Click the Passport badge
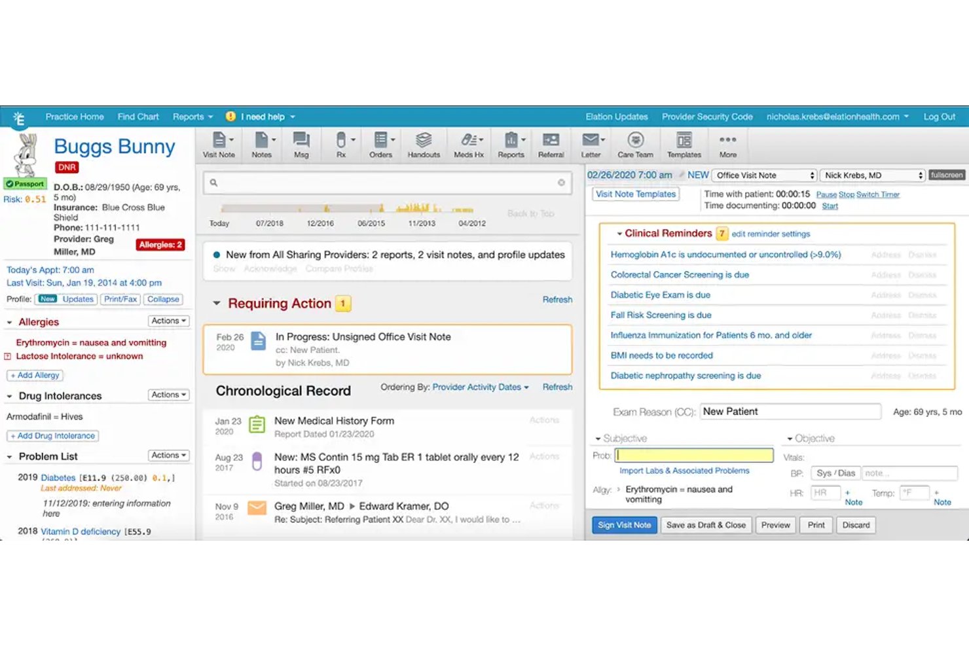This screenshot has height=646, width=969. [25, 184]
